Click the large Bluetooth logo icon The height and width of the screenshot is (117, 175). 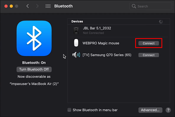(x=34, y=38)
